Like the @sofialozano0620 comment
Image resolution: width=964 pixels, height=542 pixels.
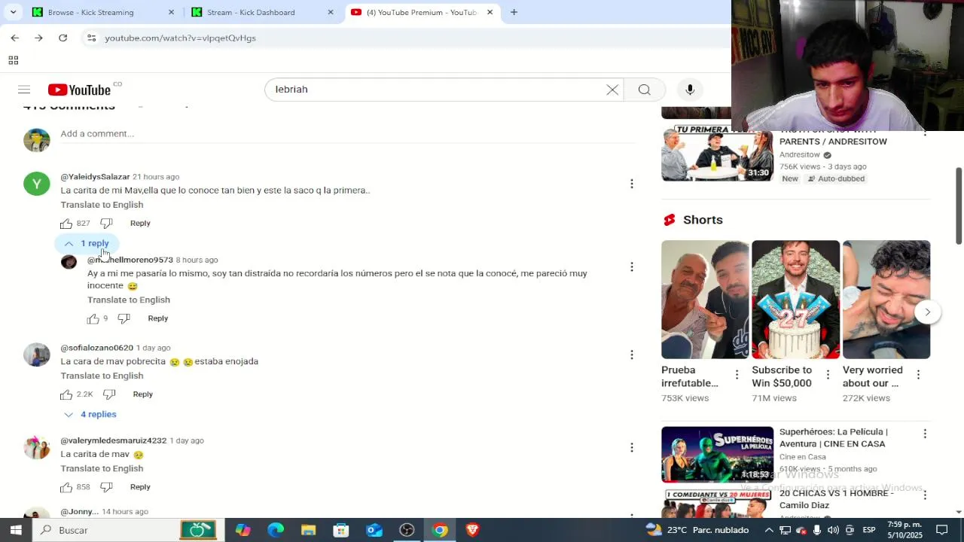pos(66,394)
